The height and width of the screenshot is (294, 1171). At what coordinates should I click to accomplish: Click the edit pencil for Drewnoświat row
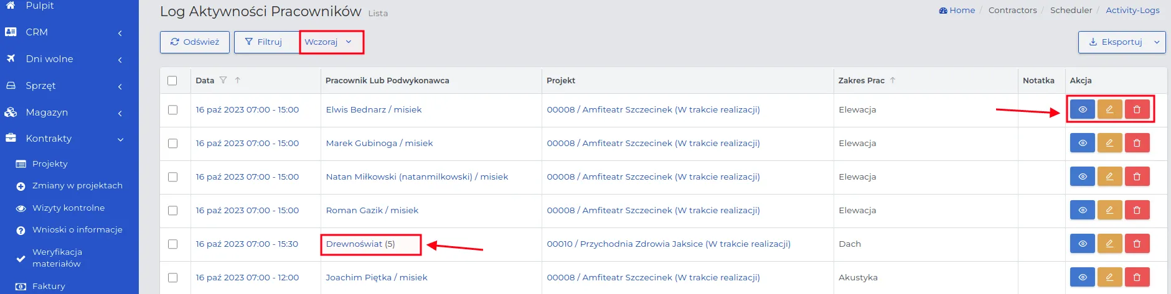click(x=1109, y=244)
